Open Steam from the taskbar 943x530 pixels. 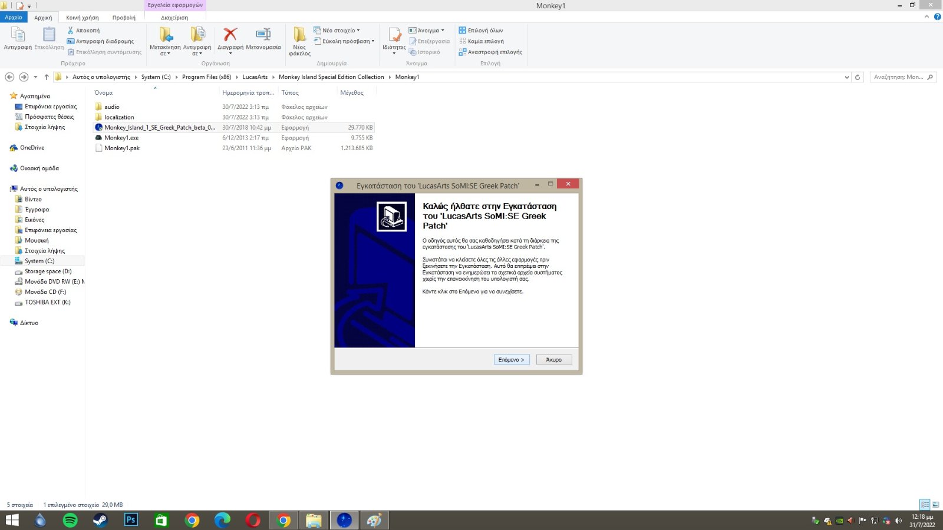(101, 520)
